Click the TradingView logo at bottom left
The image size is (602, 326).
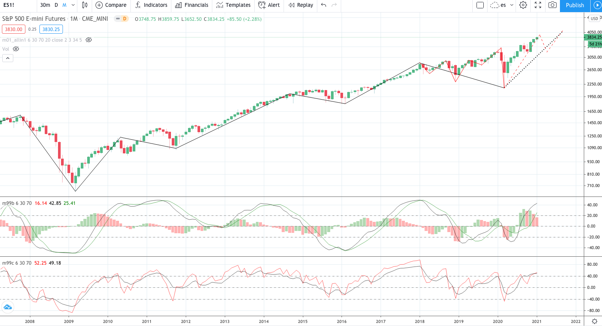pos(8,307)
